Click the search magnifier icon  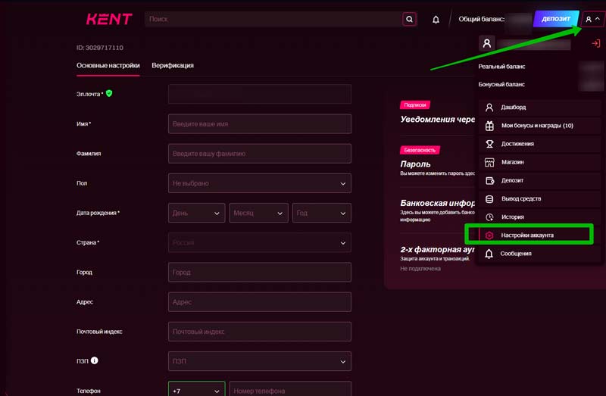click(409, 19)
